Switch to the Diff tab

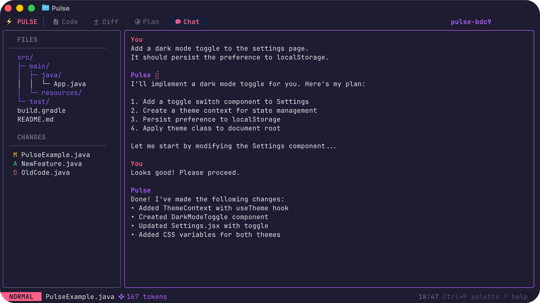[110, 21]
